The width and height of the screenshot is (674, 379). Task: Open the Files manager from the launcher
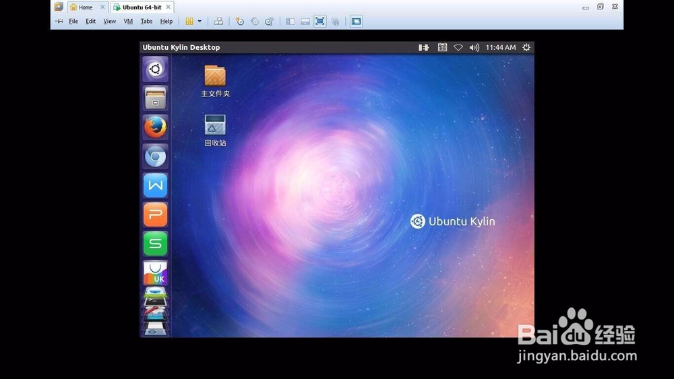pyautogui.click(x=155, y=98)
